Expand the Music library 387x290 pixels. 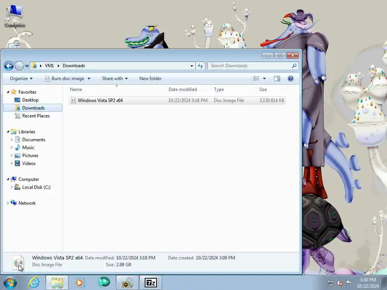(12, 148)
